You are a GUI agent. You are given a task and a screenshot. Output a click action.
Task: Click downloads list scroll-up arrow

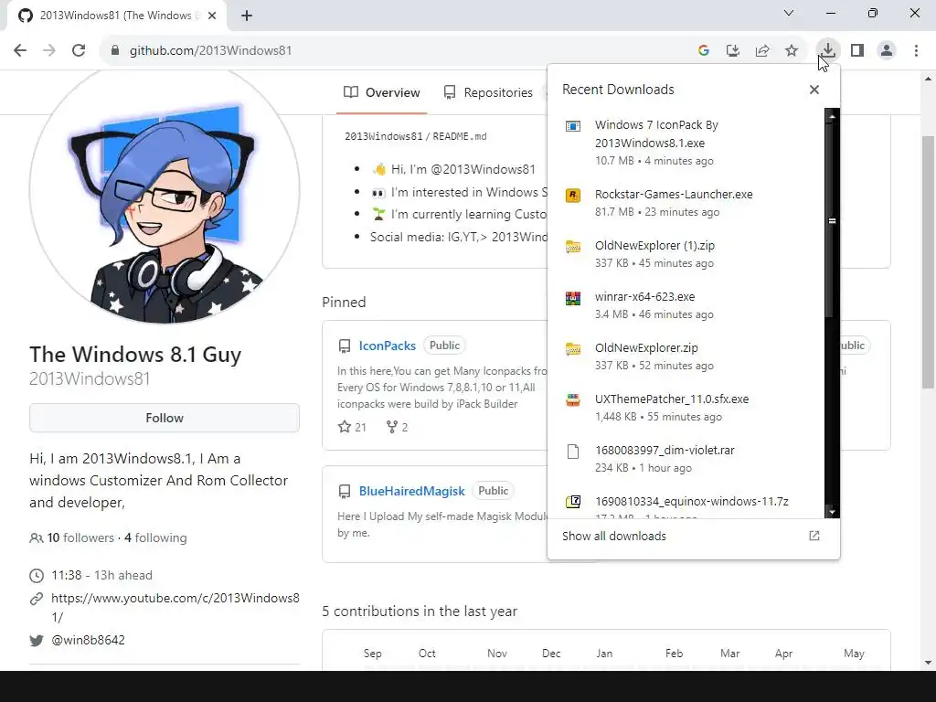(832, 116)
